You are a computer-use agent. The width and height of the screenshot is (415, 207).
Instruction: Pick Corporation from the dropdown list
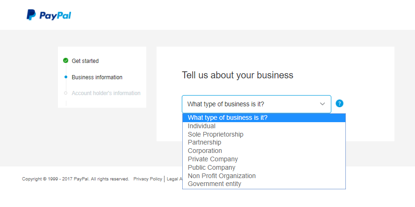pos(205,151)
